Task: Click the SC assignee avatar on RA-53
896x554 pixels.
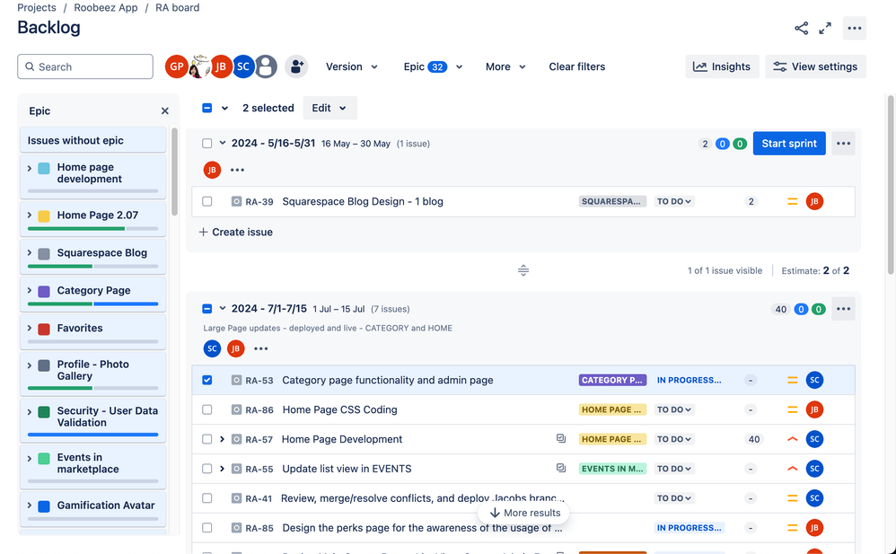Action: point(814,380)
